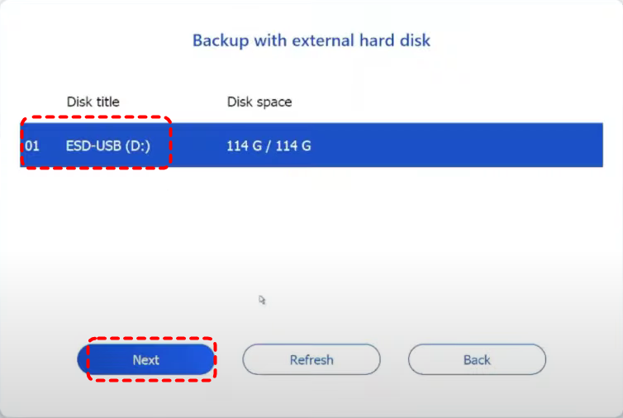The height and width of the screenshot is (418, 623).
Task: Go back with the Back button
Action: click(x=477, y=360)
